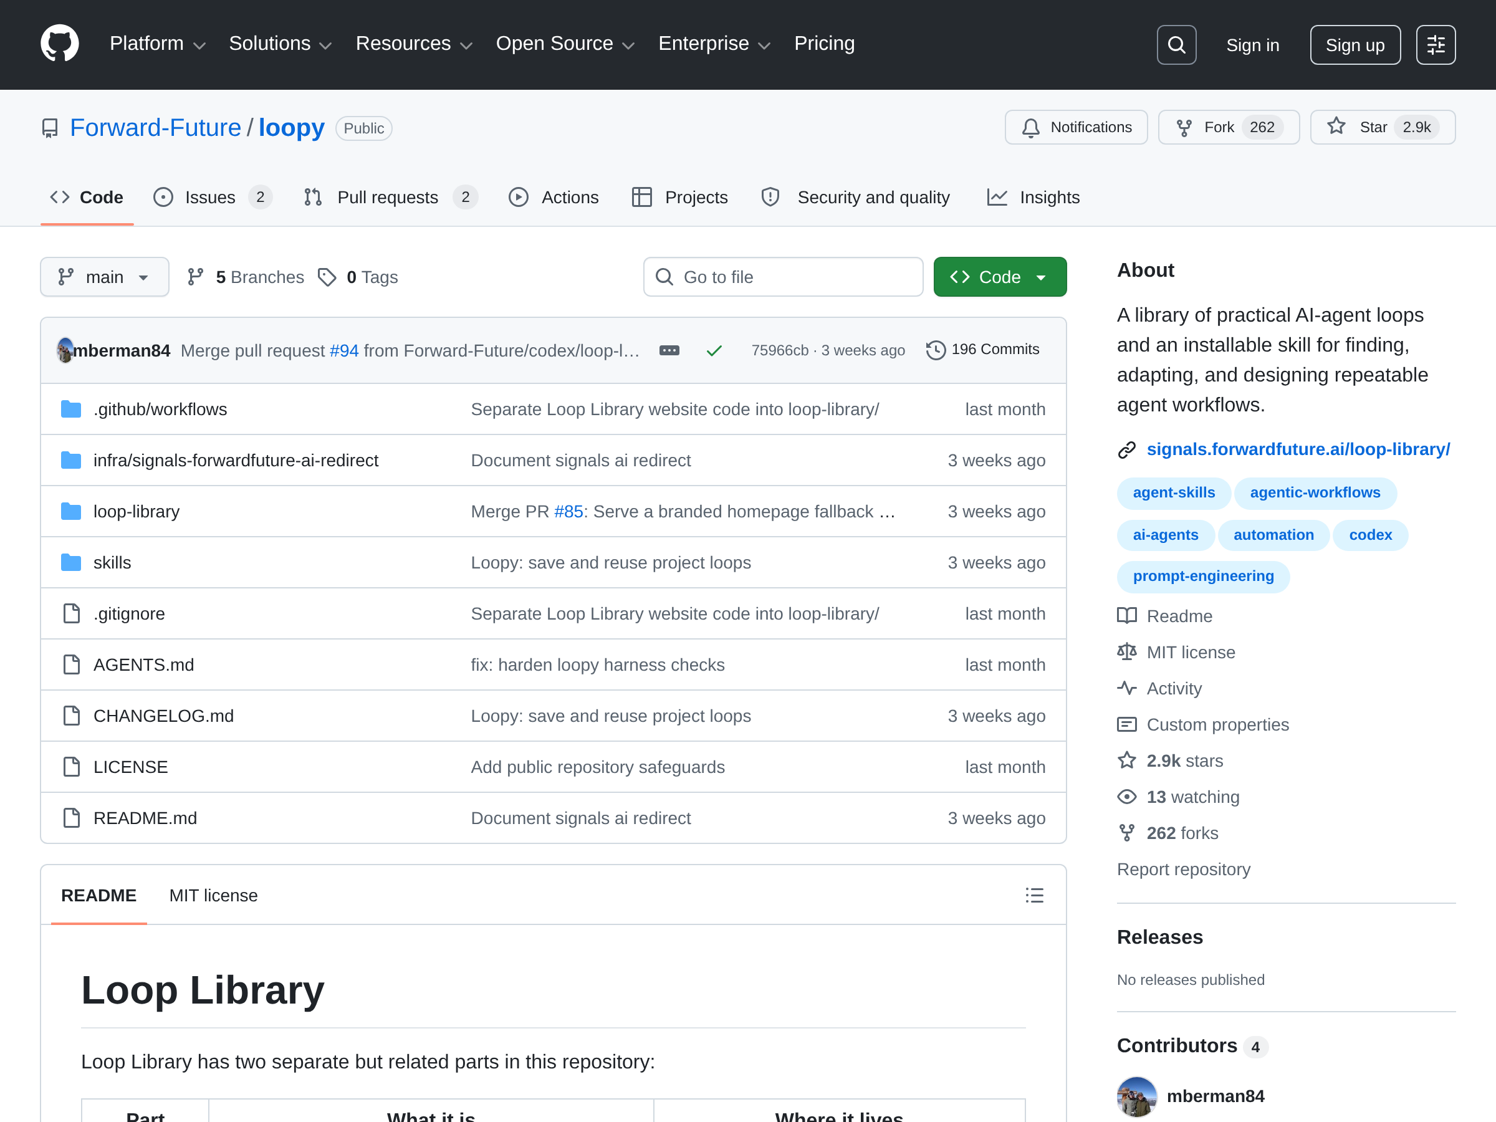1496x1122 pixels.
Task: Select the automation topic tag
Action: click(x=1273, y=535)
